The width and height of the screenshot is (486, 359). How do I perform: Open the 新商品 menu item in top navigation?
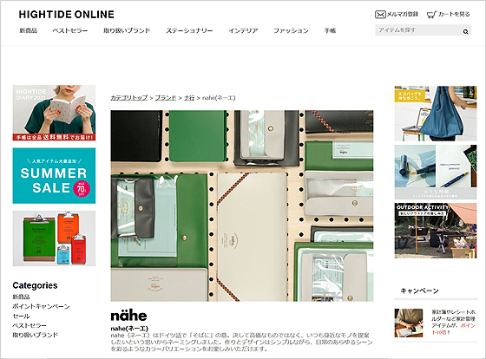28,30
